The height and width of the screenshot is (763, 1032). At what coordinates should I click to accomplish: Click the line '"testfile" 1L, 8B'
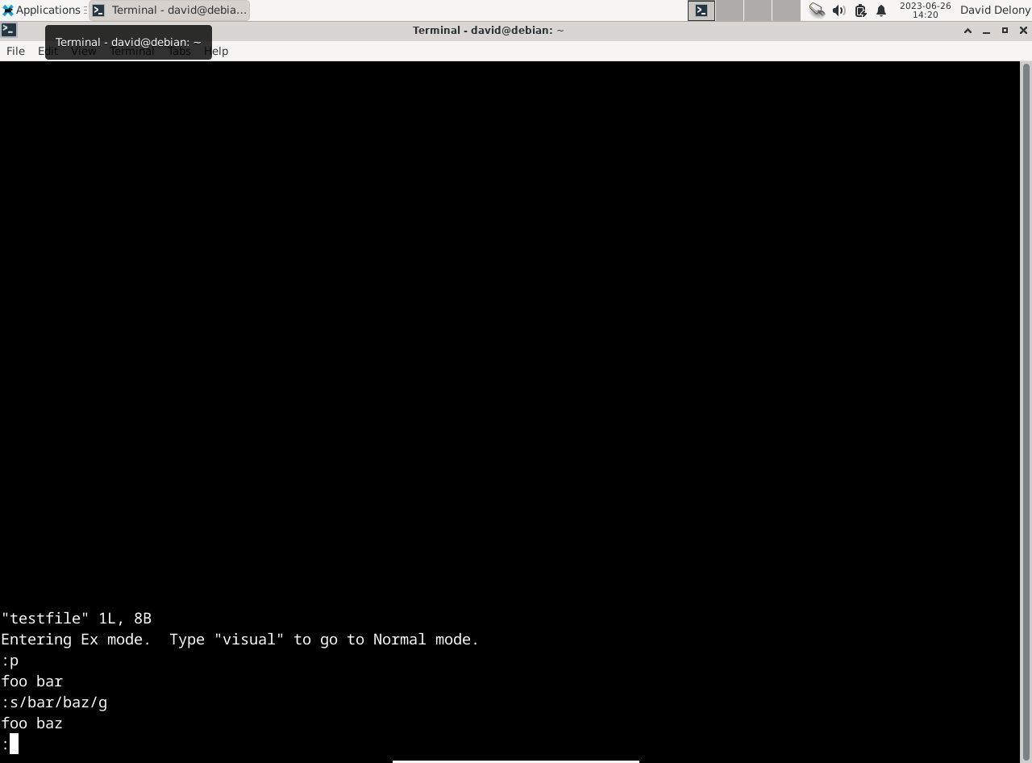(x=77, y=619)
